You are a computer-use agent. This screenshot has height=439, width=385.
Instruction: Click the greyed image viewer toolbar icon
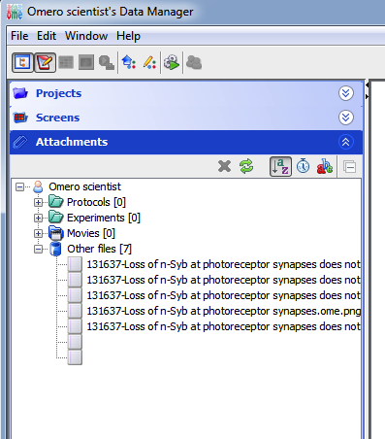[86, 62]
